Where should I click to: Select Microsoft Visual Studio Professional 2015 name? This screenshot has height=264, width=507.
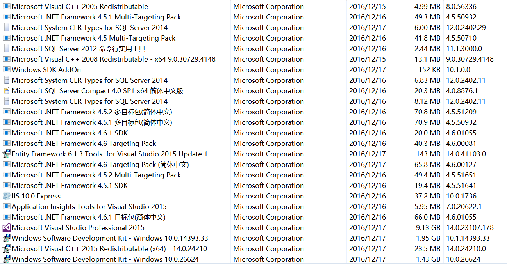click(78, 228)
